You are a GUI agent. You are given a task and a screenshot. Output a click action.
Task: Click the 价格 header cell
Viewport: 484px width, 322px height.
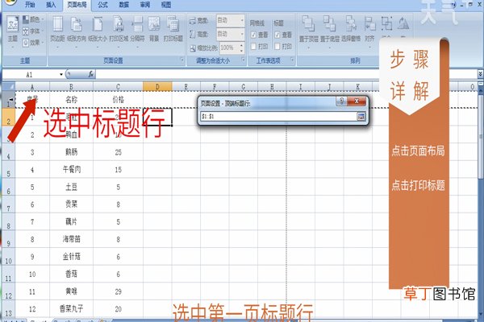click(119, 100)
